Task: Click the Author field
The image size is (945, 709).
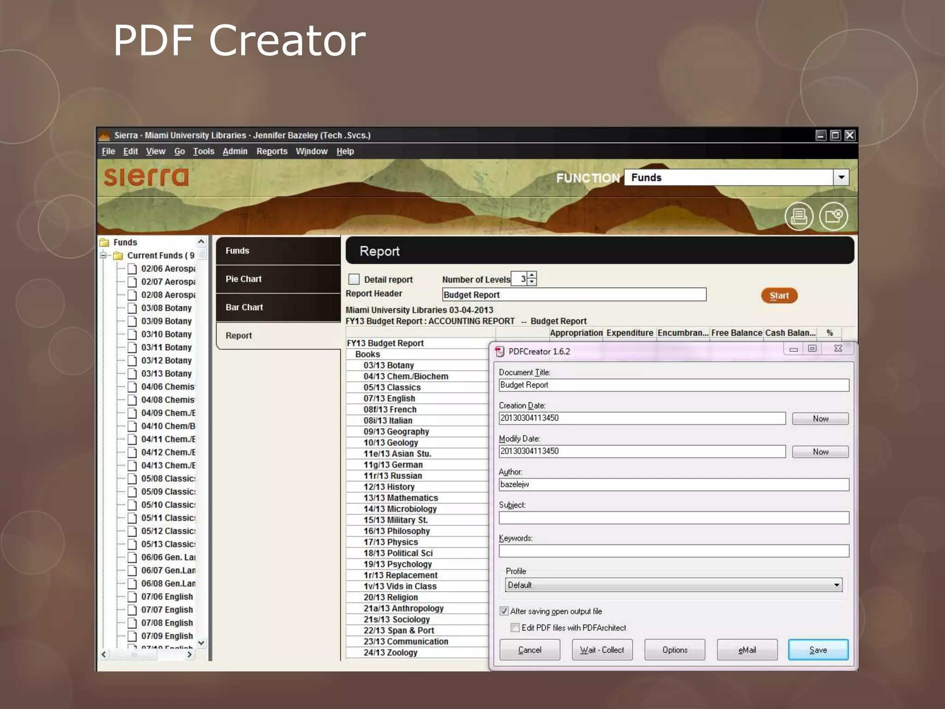Action: click(674, 485)
